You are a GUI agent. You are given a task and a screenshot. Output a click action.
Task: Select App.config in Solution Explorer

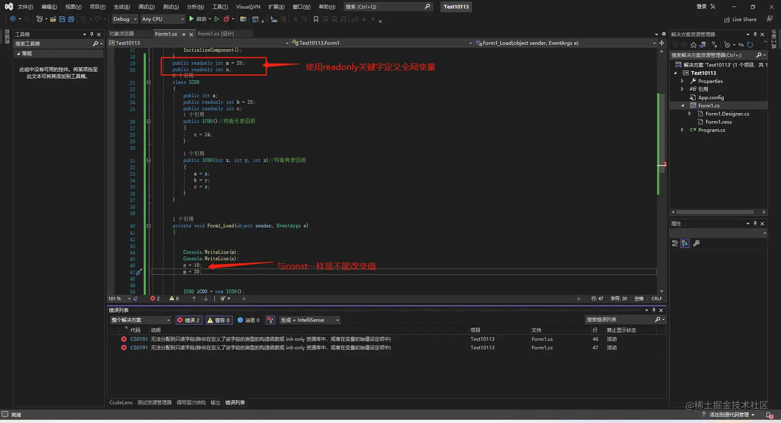point(711,98)
